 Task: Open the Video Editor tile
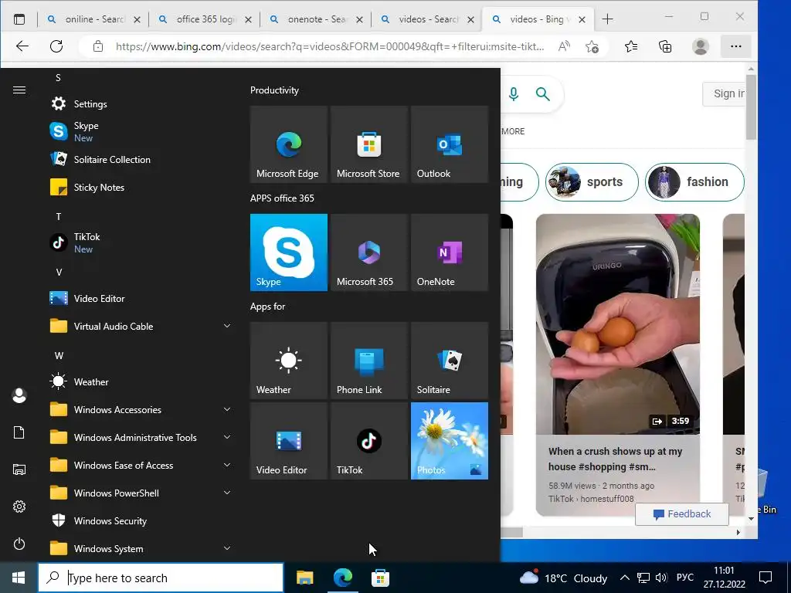[x=289, y=441]
